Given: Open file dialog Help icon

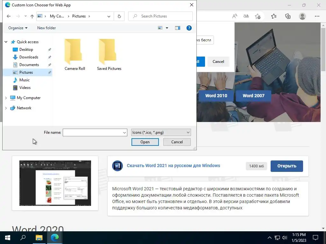Looking at the screenshot, I should coord(189,28).
